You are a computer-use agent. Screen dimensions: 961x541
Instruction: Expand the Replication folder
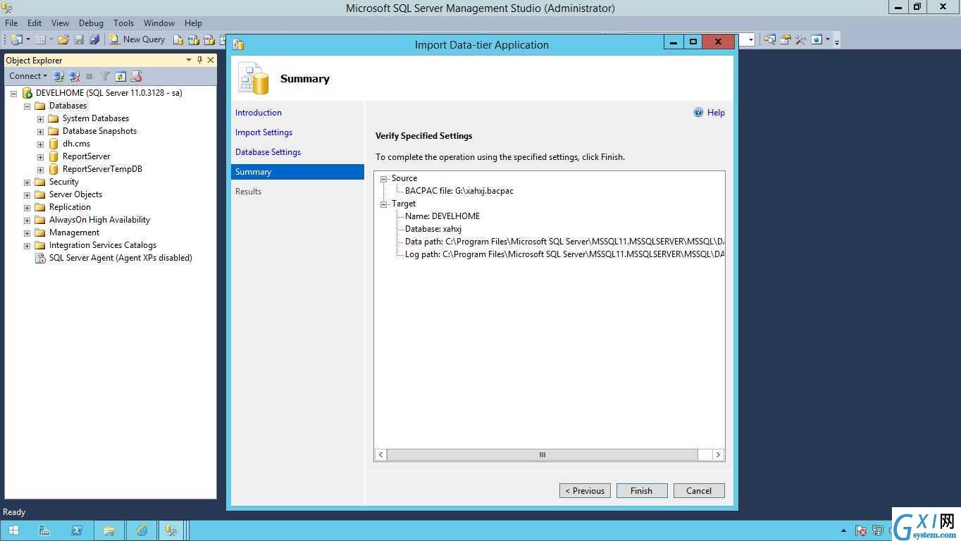coord(27,207)
